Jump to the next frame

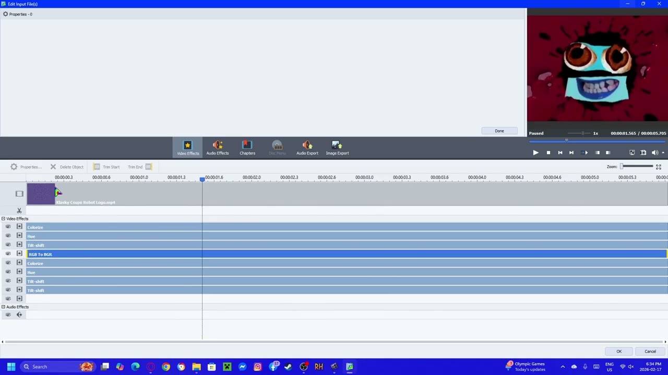coord(571,153)
